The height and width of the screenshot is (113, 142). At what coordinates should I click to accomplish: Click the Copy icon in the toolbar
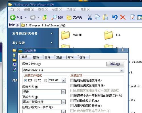(x=98, y=17)
